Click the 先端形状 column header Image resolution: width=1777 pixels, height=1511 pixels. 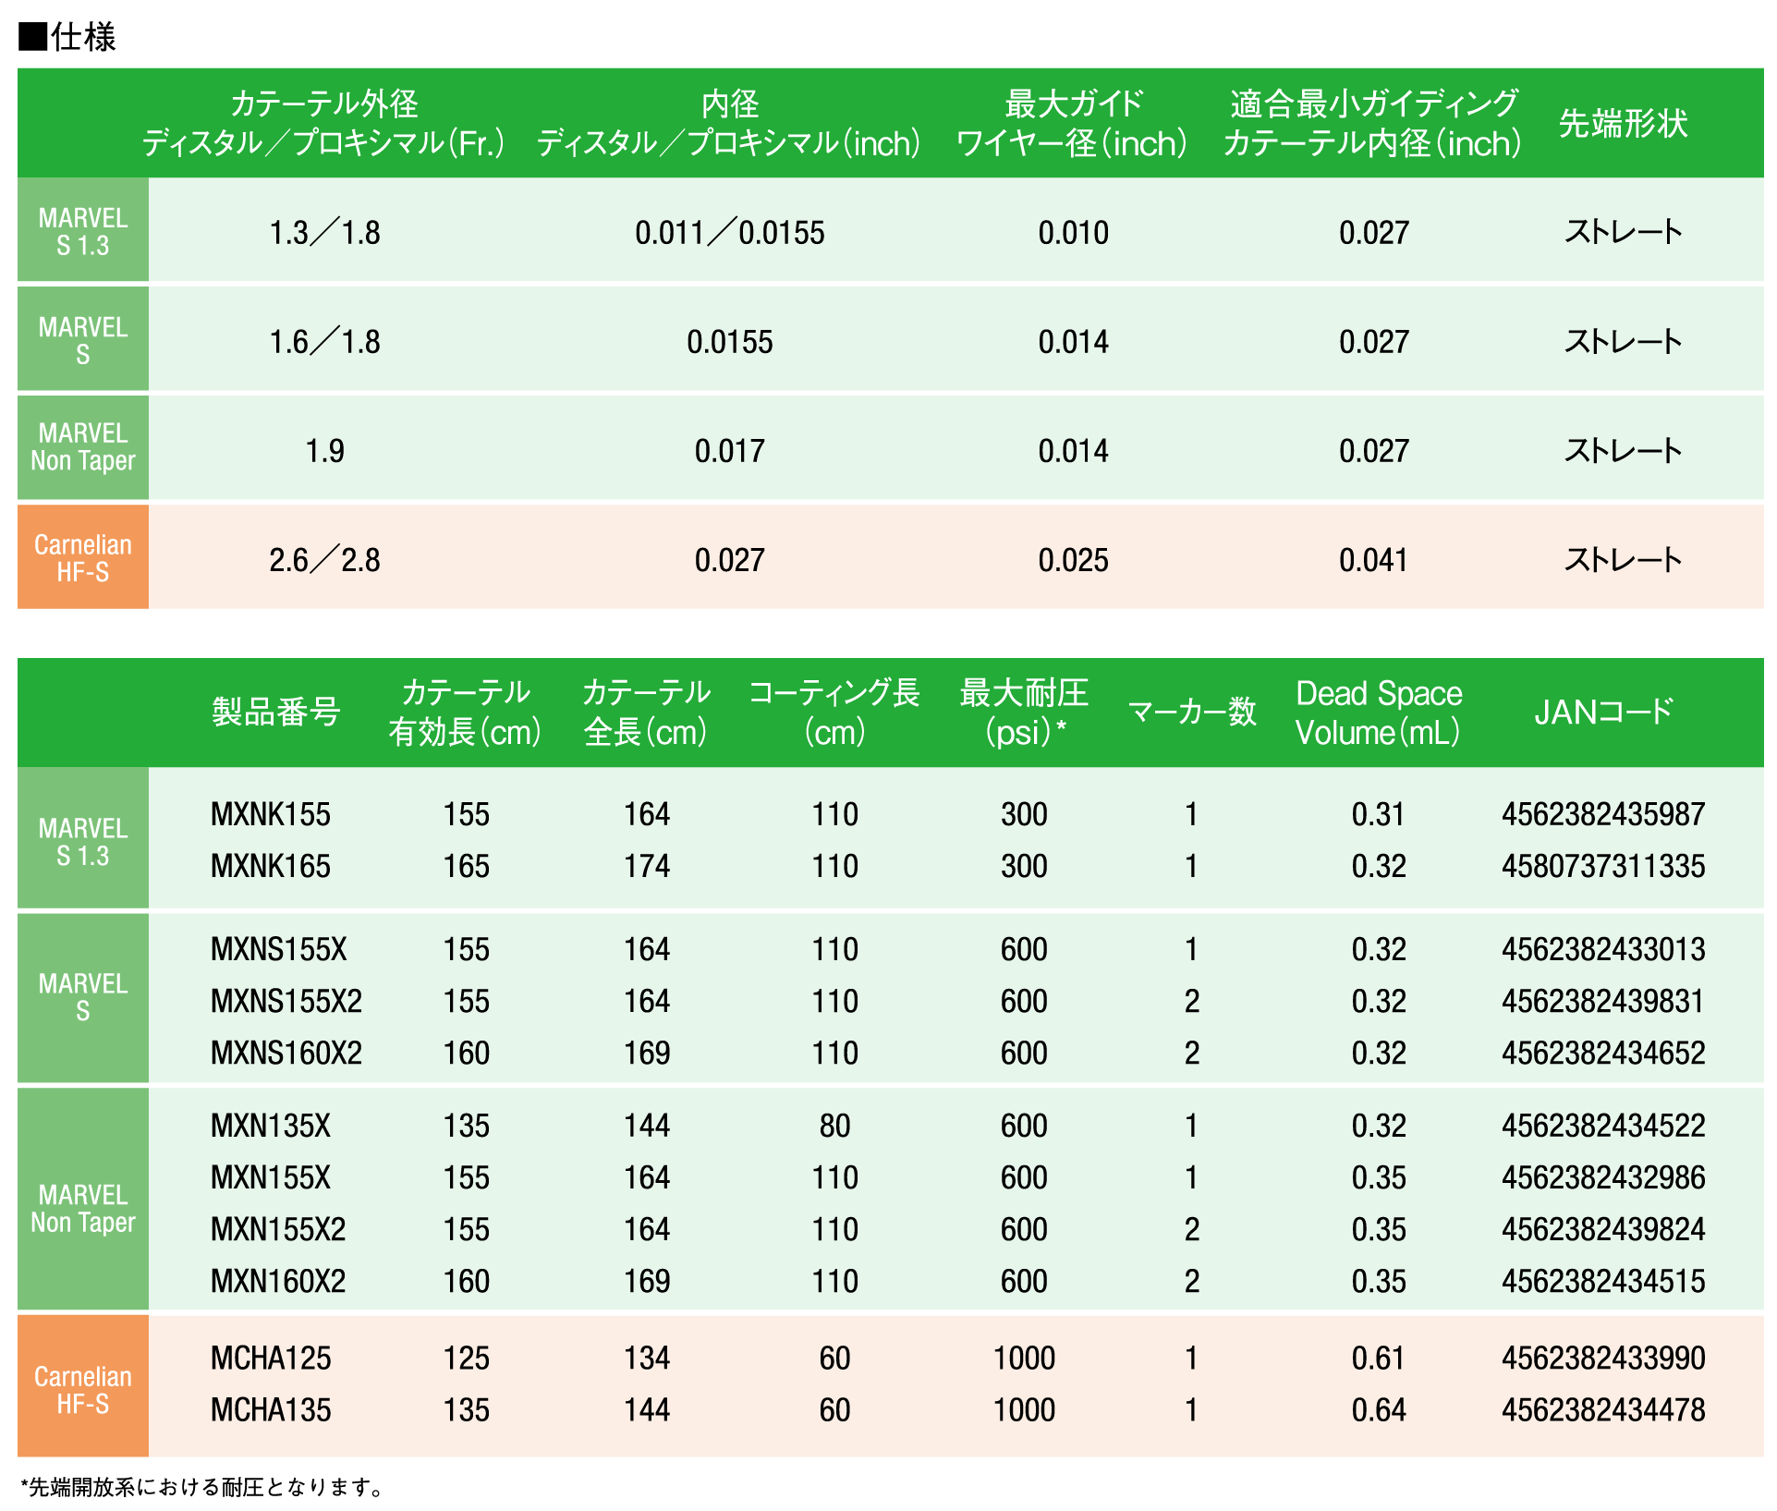[1622, 123]
